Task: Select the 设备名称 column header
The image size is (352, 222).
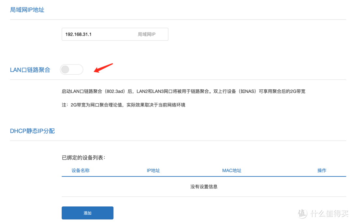Action: (80, 170)
